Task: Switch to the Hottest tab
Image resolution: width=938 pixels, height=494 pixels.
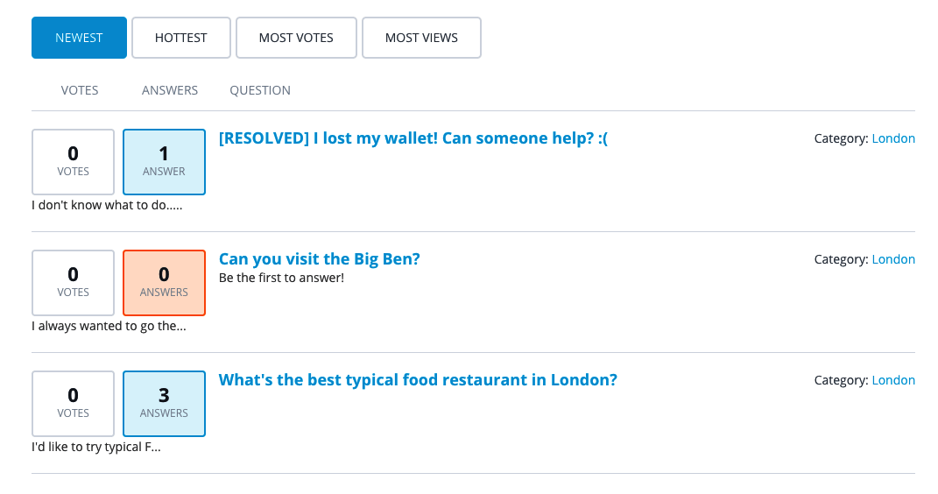Action: 181,38
